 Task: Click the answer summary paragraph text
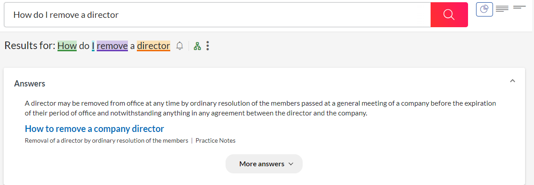pos(260,108)
